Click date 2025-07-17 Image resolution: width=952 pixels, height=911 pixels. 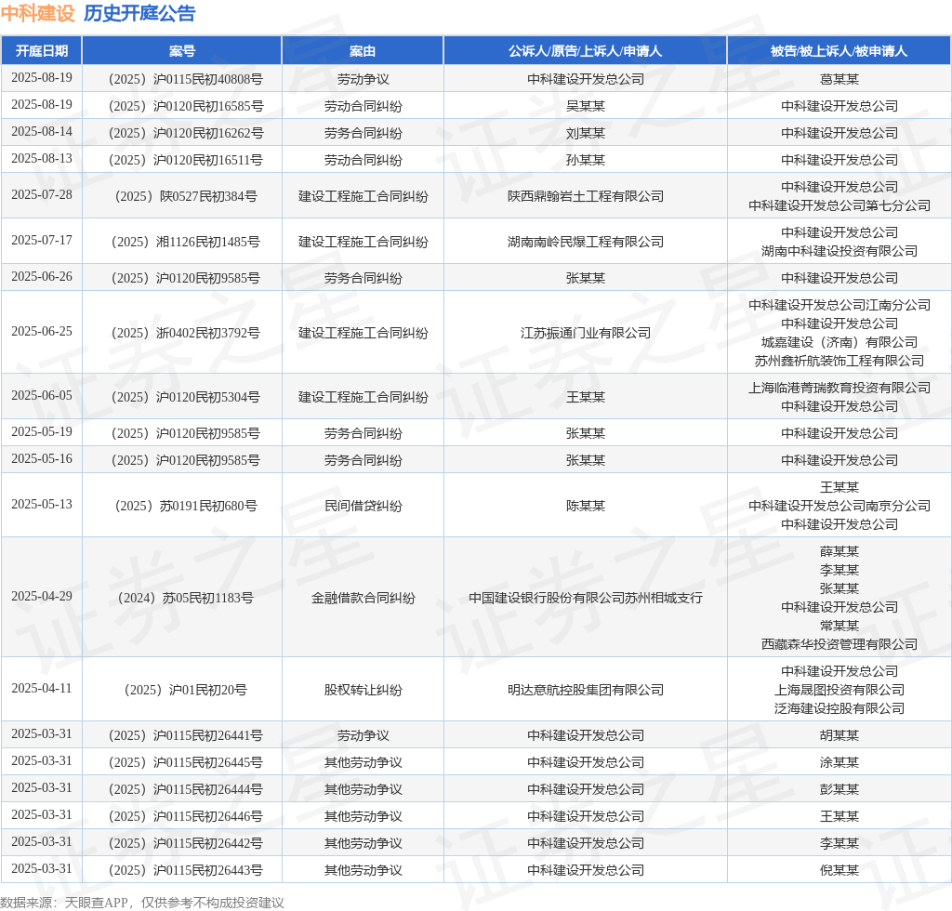pos(41,241)
